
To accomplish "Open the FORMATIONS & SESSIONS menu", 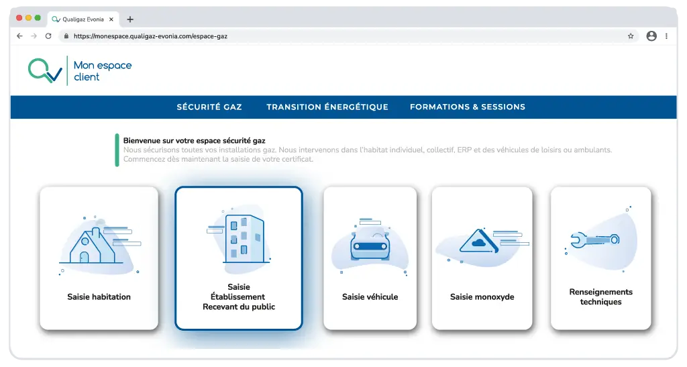I will [x=468, y=107].
